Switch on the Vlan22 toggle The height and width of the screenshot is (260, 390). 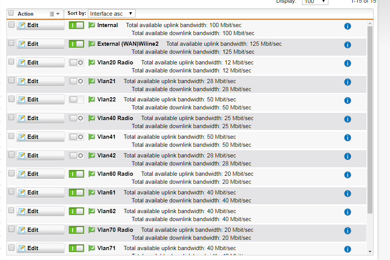point(76,100)
